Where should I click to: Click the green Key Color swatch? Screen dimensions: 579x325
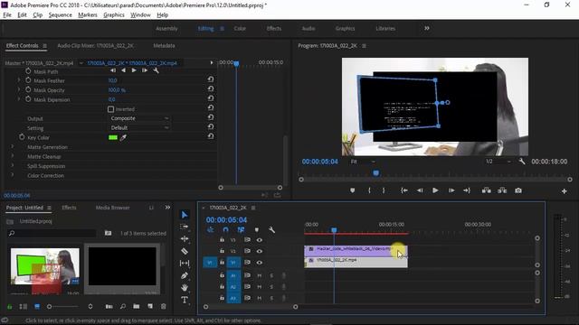[113, 138]
